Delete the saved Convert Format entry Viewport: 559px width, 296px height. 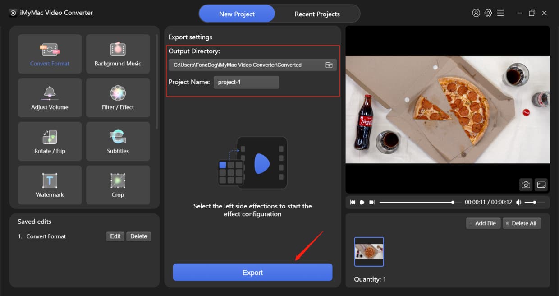pos(139,236)
